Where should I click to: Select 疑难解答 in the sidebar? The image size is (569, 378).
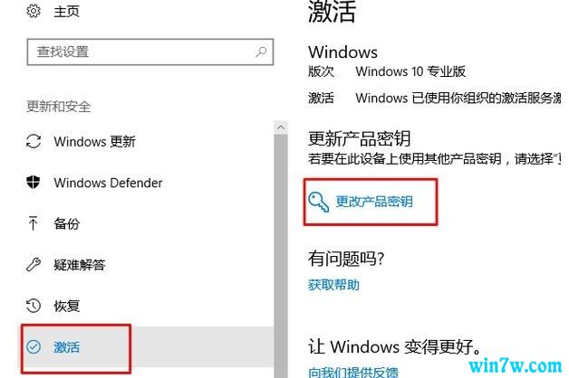click(x=80, y=265)
